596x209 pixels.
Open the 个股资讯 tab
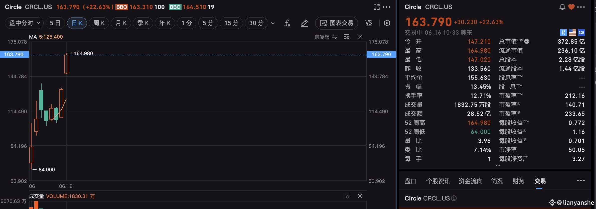tap(438, 181)
